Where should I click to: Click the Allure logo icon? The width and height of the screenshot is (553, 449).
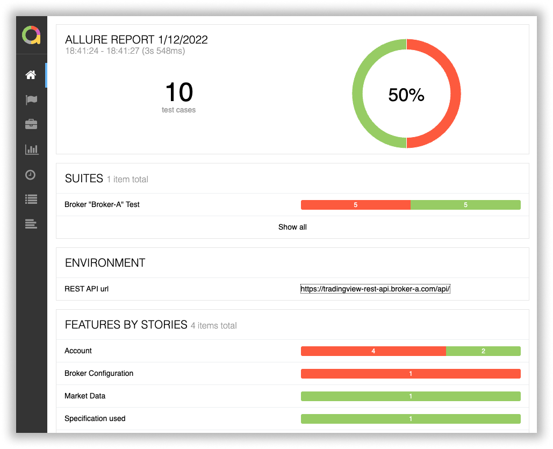point(31,35)
